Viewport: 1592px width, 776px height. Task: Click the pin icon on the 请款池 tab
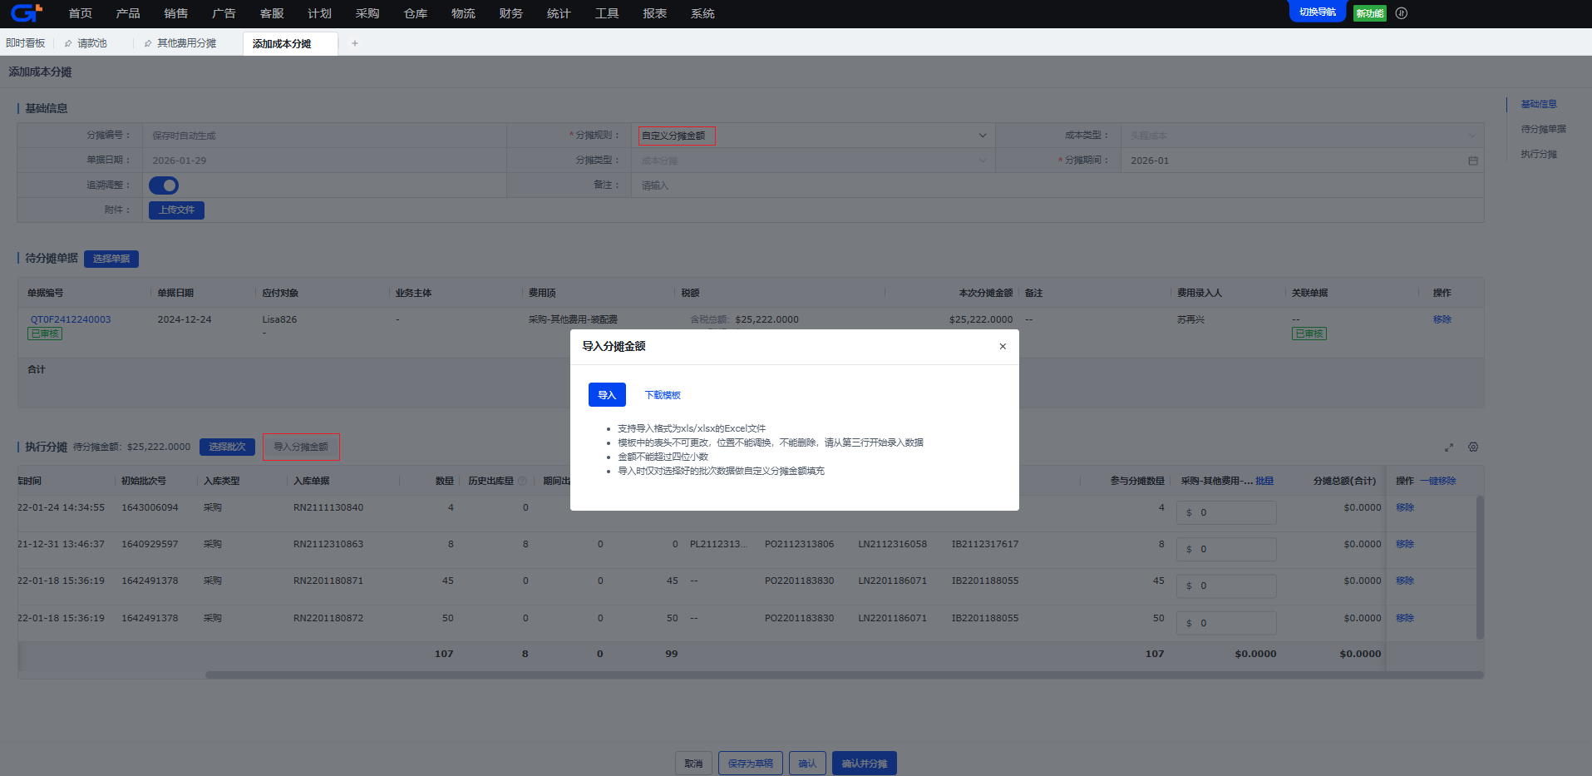[x=68, y=43]
